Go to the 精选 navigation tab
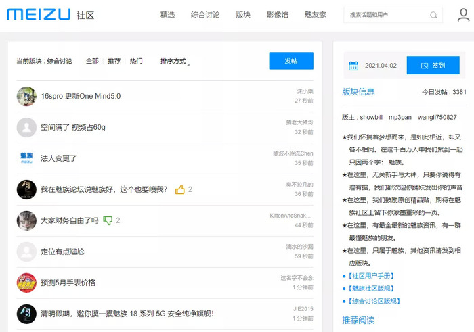 167,15
